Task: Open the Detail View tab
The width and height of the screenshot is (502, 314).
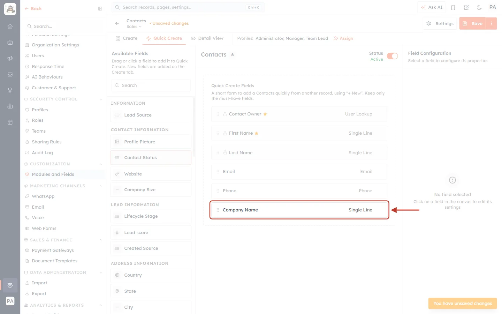Action: point(207,38)
